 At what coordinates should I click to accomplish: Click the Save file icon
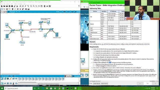(x=7, y=6)
